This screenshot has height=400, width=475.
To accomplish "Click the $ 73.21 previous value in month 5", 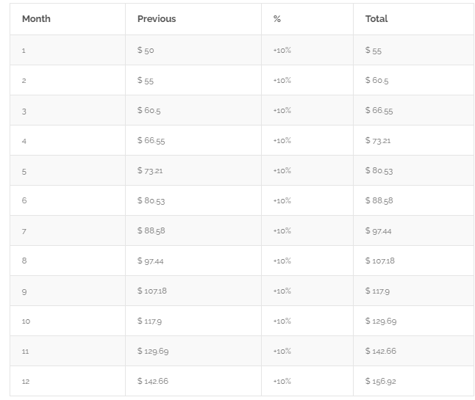I will 150,171.
